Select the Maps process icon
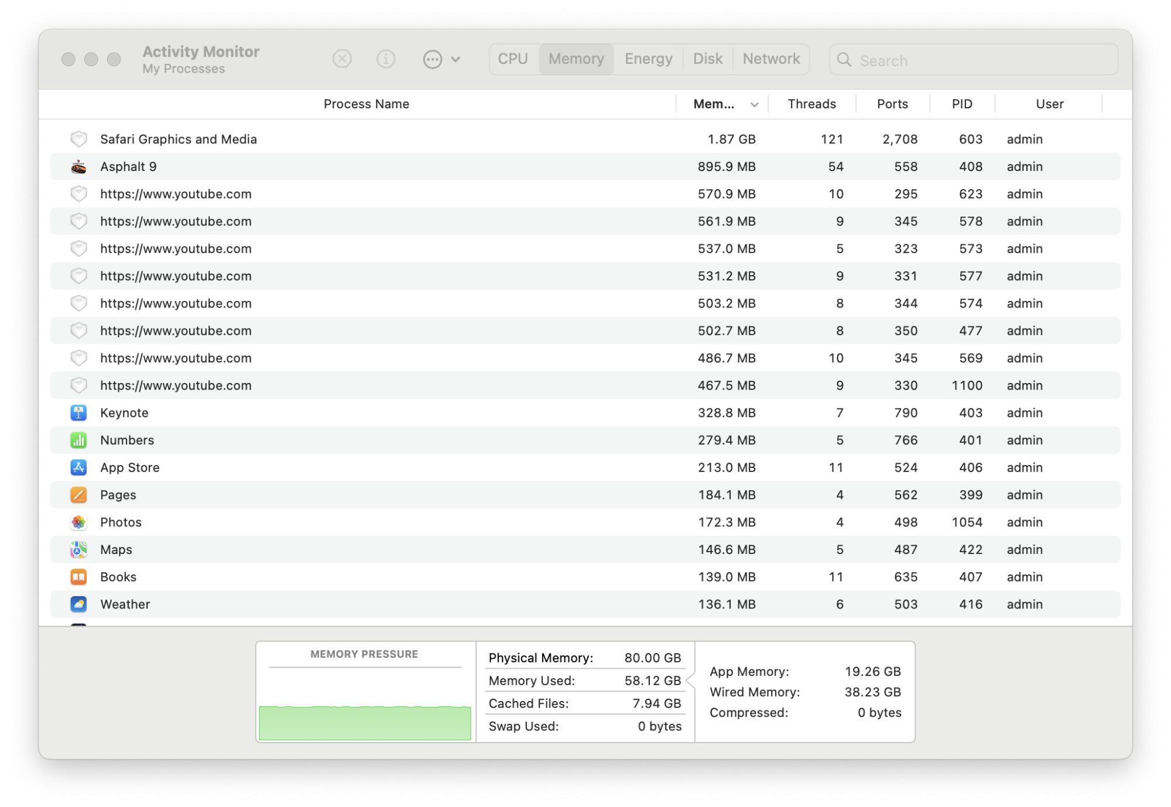 (x=78, y=550)
